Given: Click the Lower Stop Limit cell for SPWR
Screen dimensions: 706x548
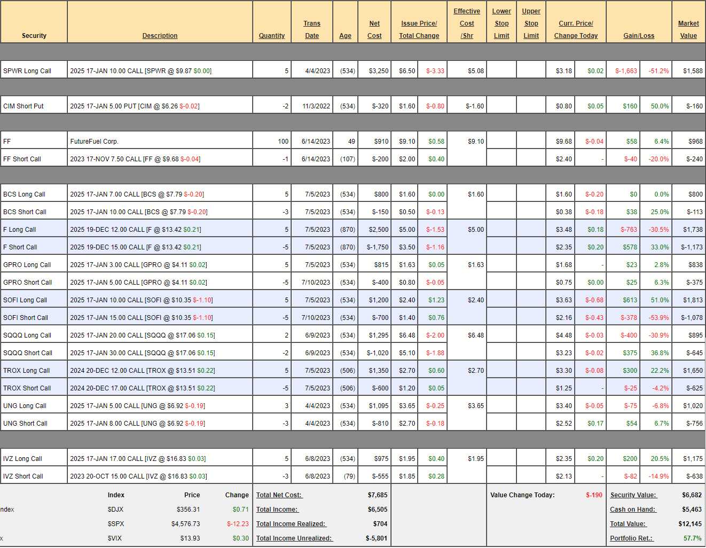Looking at the screenshot, I should pyautogui.click(x=501, y=71).
